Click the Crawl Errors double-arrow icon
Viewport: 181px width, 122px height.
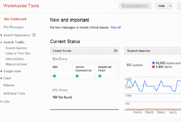tap(115, 51)
